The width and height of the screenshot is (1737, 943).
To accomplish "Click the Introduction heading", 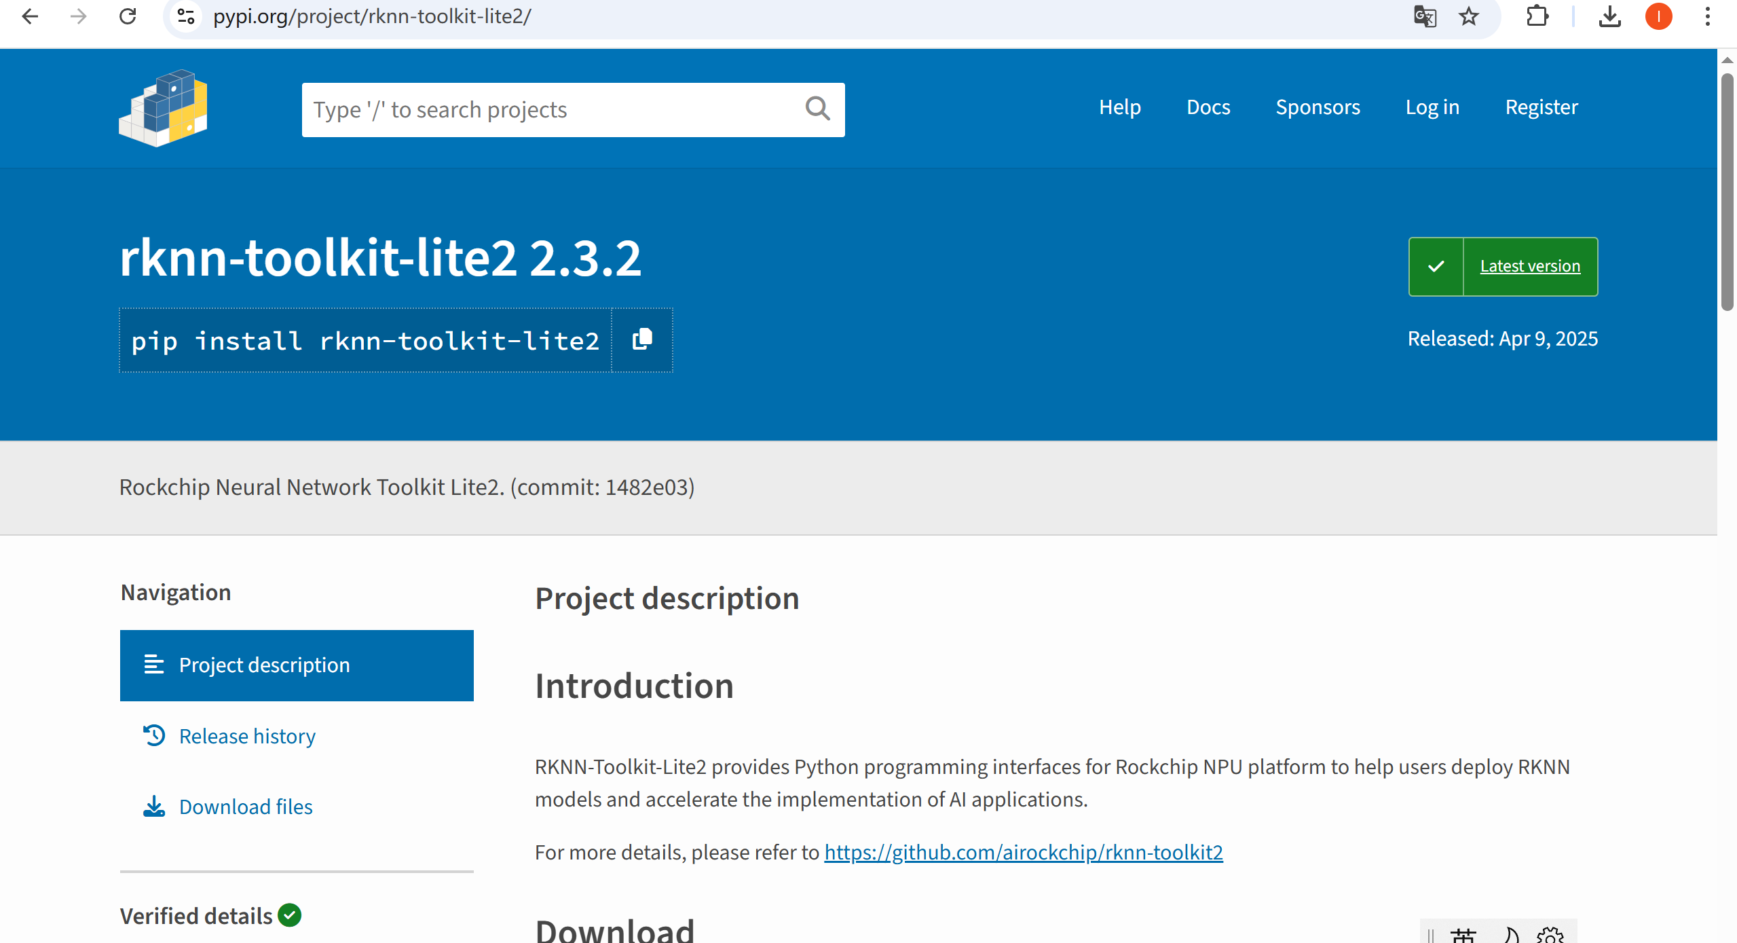I will [x=634, y=686].
